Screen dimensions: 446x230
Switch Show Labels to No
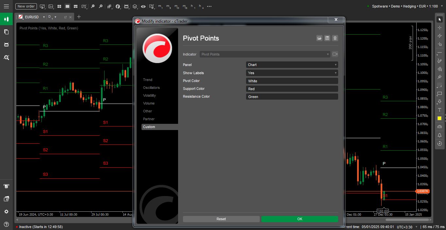coord(292,73)
